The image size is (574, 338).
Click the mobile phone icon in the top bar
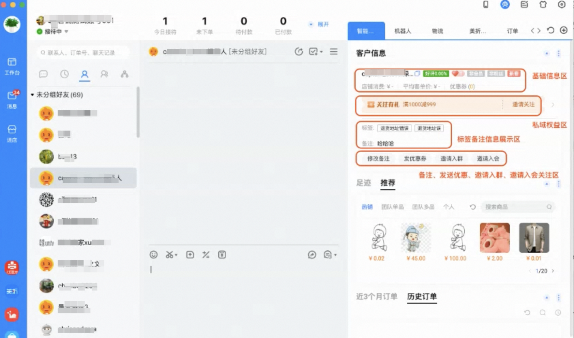[x=486, y=4]
